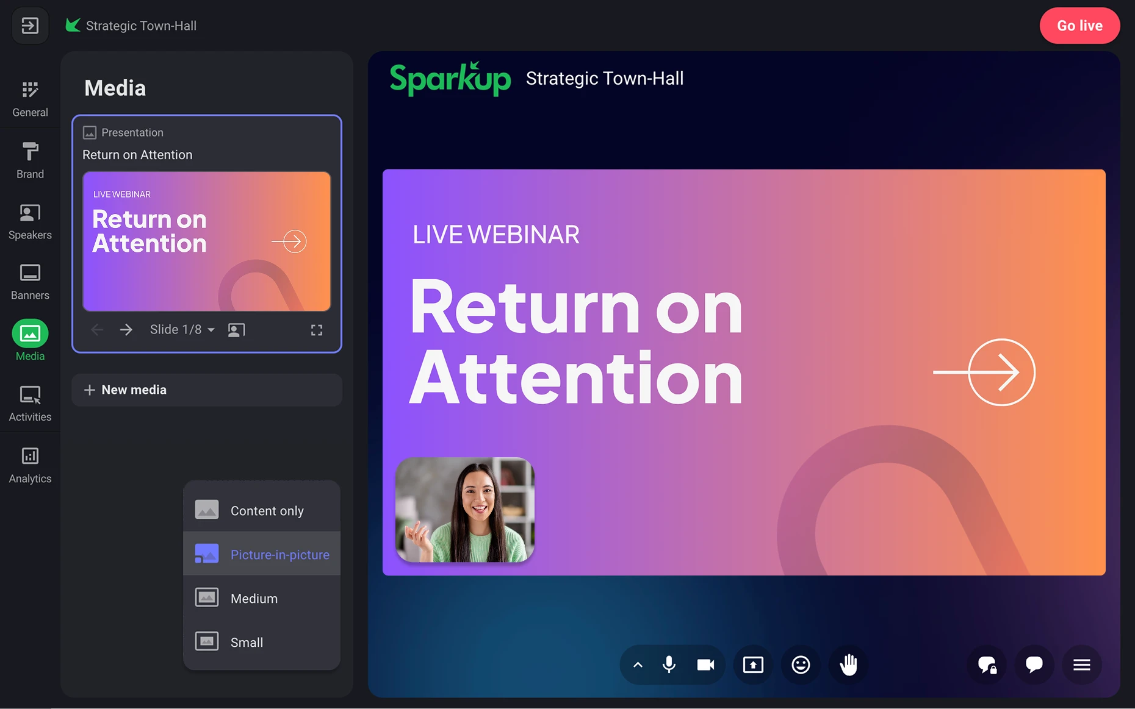Click the Strategic Town-Hall title in top bar

click(x=141, y=26)
